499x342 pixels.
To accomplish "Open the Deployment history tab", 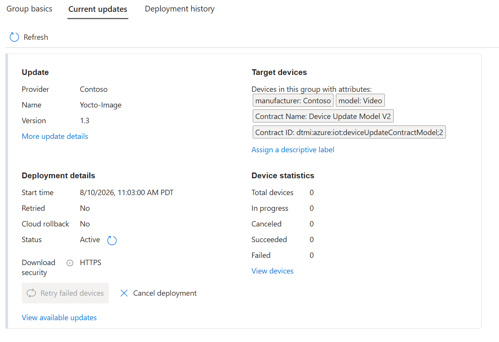I will [180, 9].
